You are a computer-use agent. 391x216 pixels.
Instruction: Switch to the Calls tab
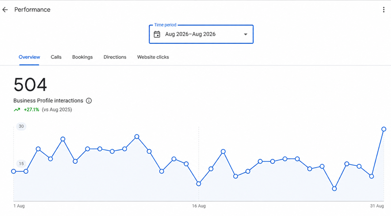coord(56,57)
